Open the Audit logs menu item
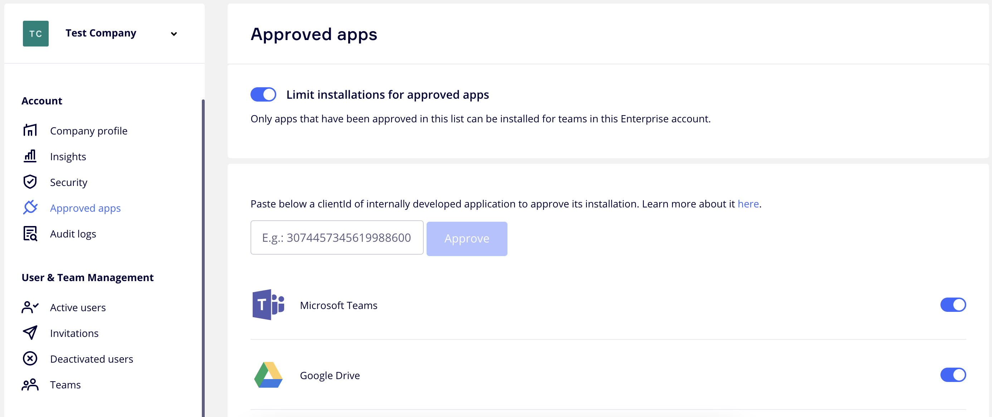Image resolution: width=992 pixels, height=417 pixels. (x=73, y=234)
